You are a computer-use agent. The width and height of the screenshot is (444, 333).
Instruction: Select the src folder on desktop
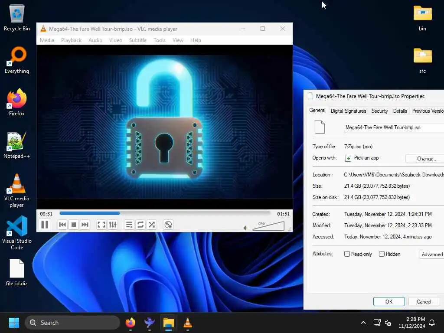tap(422, 60)
